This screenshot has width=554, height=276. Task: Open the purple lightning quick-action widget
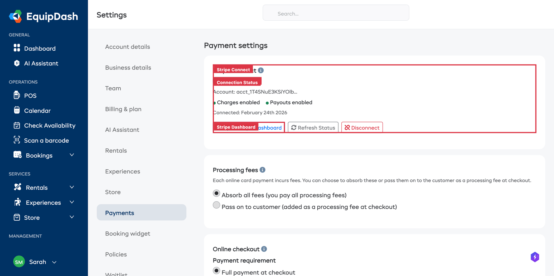pyautogui.click(x=535, y=257)
